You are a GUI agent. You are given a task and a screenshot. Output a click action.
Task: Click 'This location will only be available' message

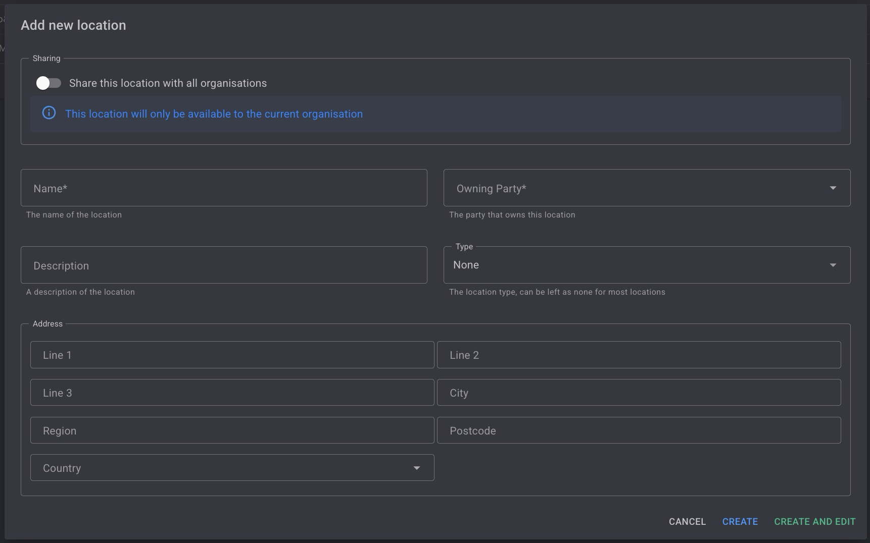[x=214, y=114]
